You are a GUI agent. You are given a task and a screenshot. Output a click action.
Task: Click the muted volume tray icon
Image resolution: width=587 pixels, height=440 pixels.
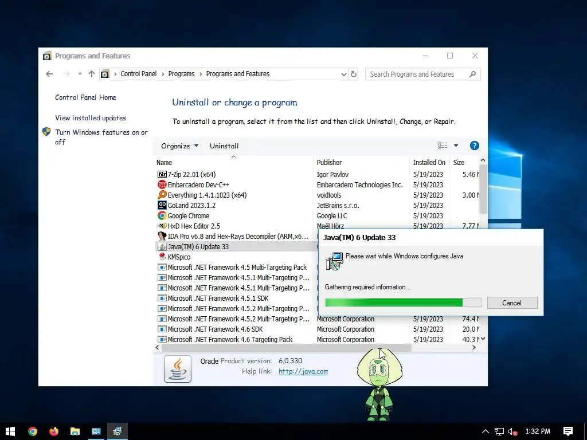pyautogui.click(x=513, y=431)
